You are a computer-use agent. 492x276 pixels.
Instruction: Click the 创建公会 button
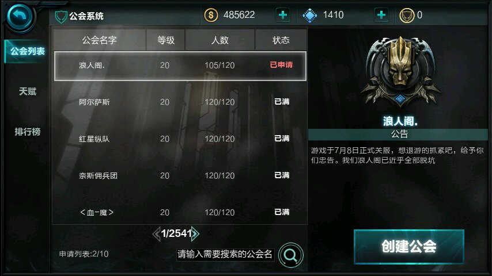pos(409,246)
